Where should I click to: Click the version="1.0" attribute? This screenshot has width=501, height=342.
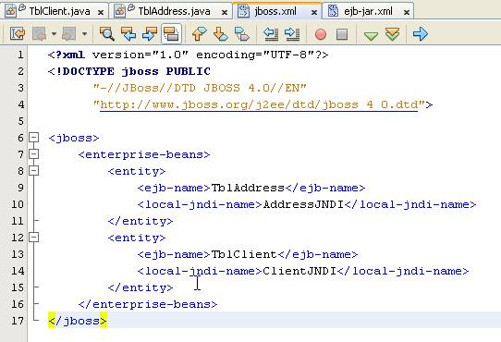[141, 55]
